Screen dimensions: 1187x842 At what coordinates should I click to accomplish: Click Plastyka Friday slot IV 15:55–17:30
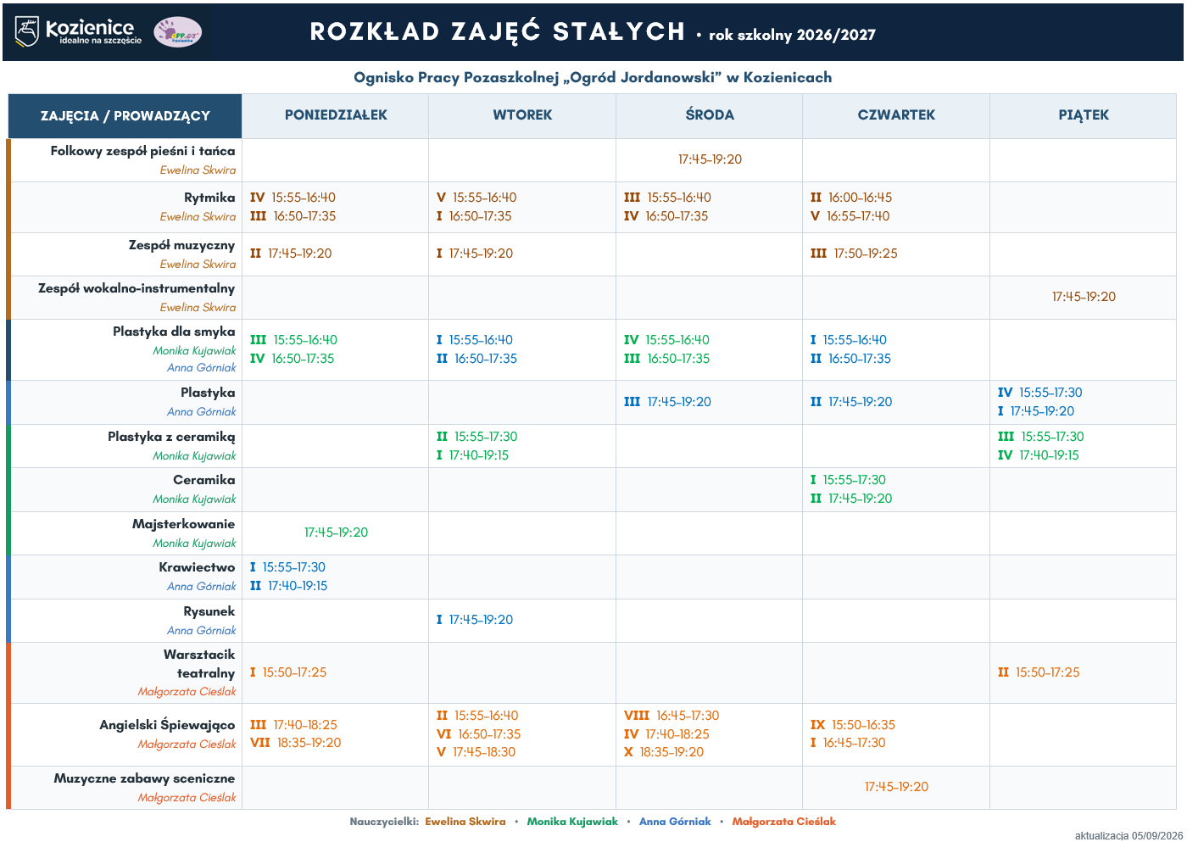pos(1039,393)
